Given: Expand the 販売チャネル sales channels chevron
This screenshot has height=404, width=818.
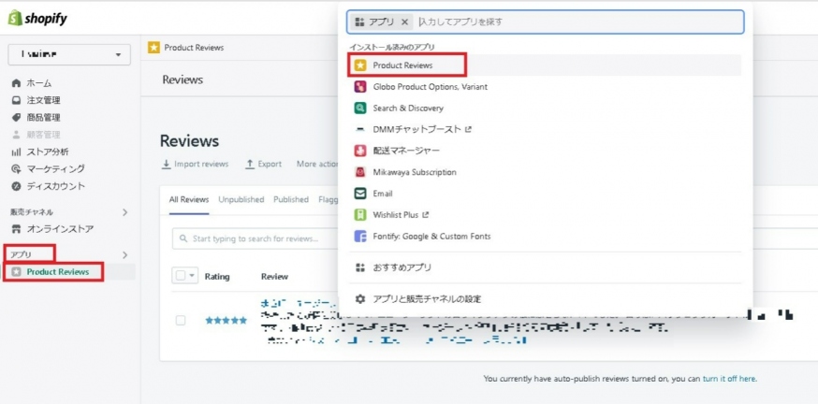Looking at the screenshot, I should [124, 212].
